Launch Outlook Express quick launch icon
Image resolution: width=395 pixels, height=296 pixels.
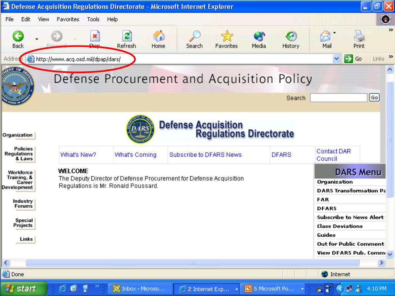74,288
